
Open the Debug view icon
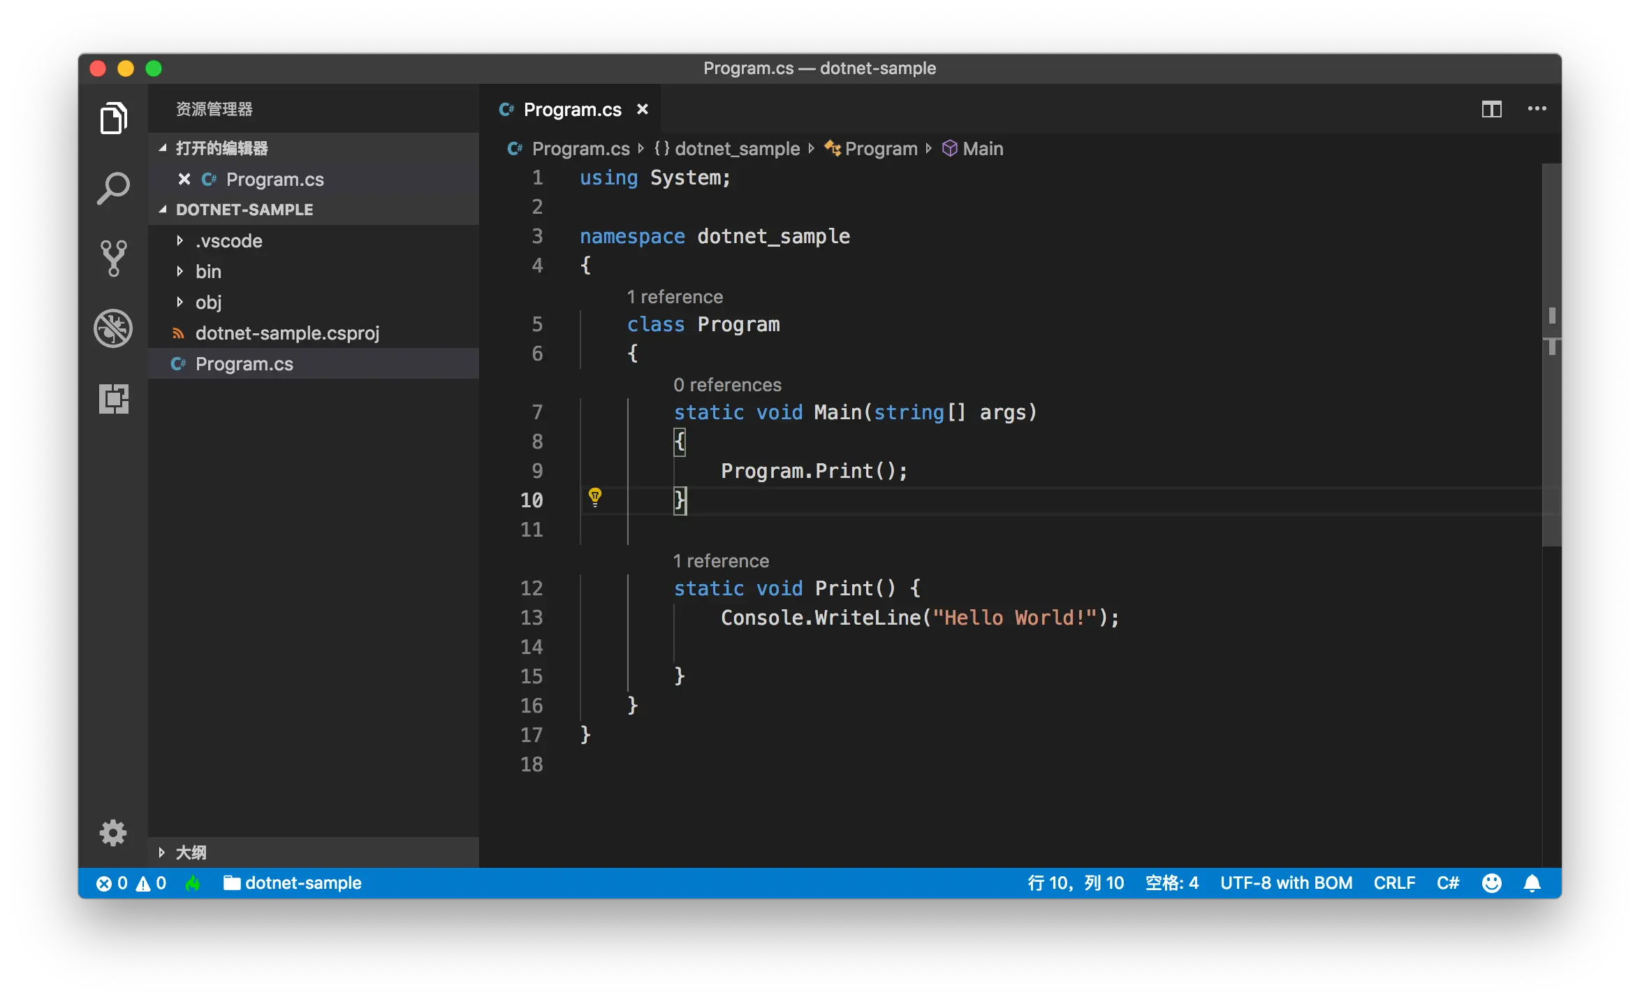pos(113,328)
